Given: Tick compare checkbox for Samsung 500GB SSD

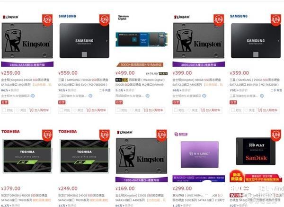Looking at the screenshot, I should coord(62,110).
